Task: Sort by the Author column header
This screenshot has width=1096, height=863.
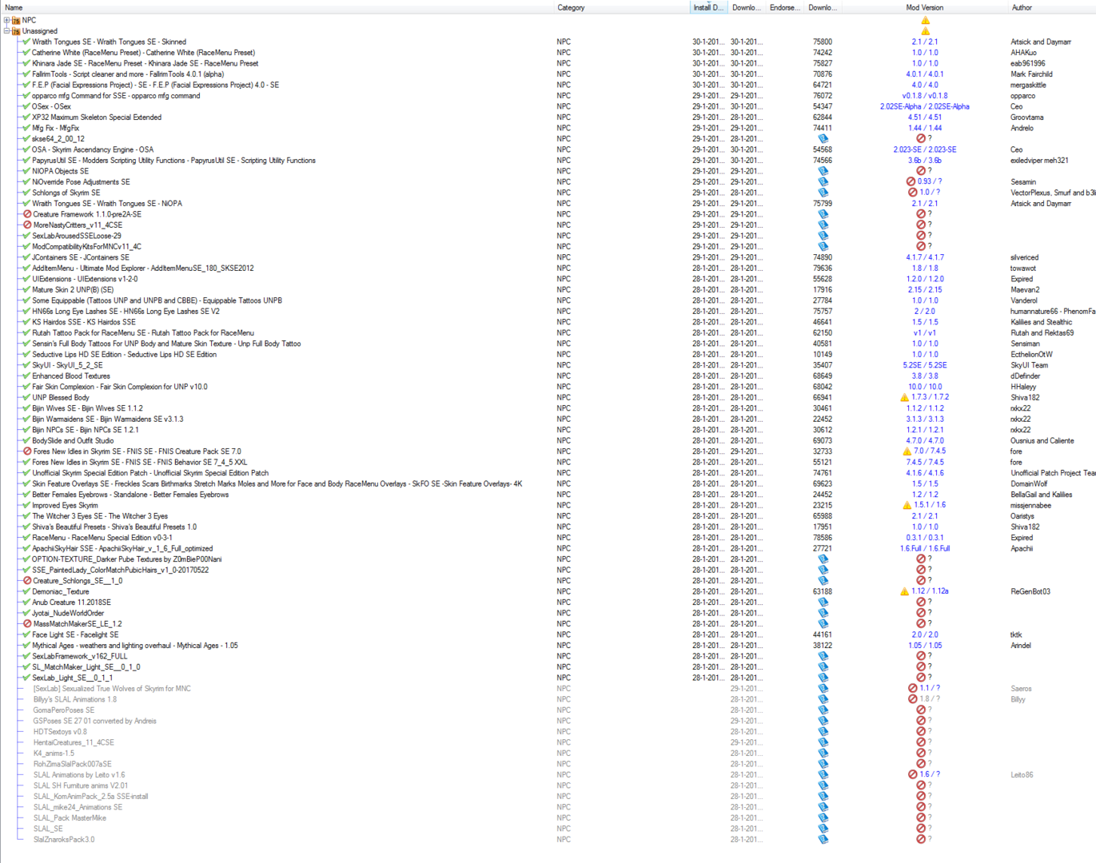Action: [x=1051, y=7]
